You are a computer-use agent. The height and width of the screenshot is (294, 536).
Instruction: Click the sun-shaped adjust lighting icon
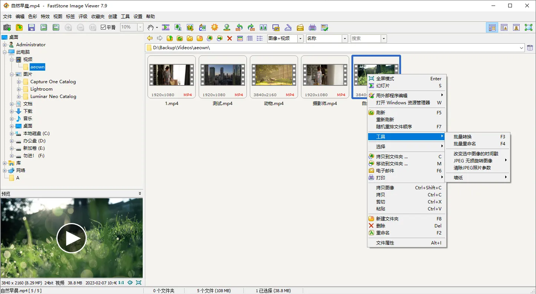coord(215,27)
